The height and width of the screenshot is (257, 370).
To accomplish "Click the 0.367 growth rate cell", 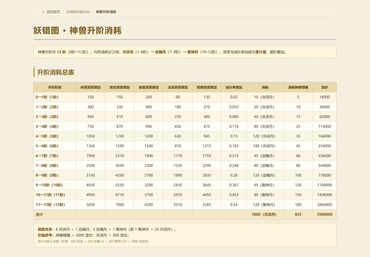I will (234, 185).
